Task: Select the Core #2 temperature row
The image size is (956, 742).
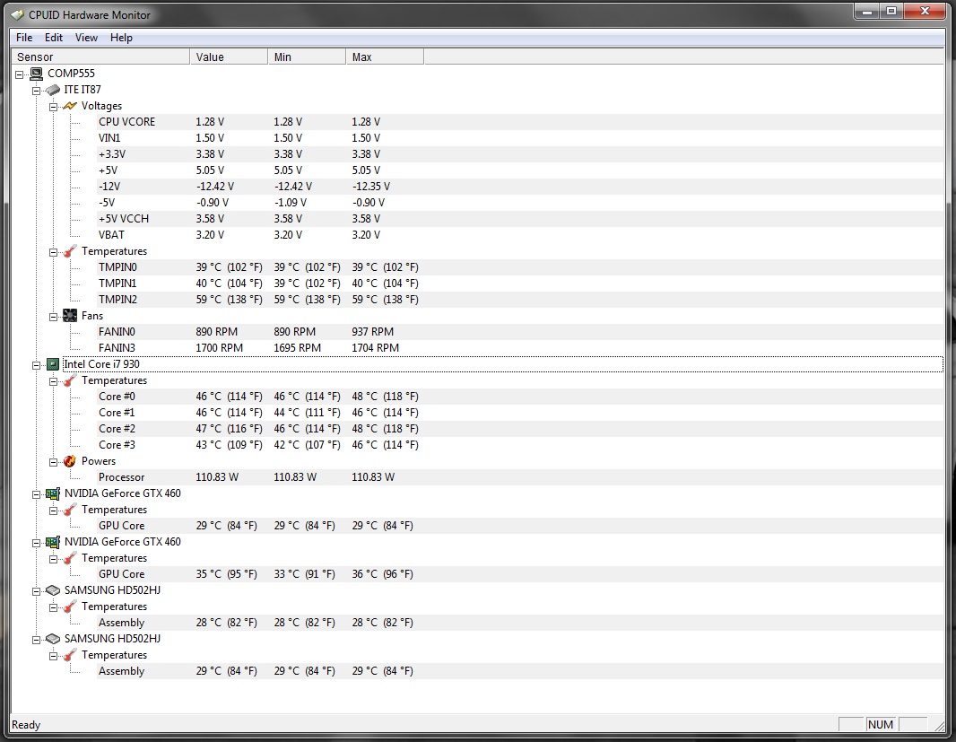Action: click(520, 429)
